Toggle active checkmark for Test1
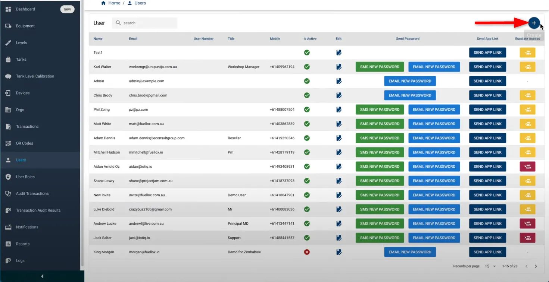This screenshot has width=549, height=282. 307,53
